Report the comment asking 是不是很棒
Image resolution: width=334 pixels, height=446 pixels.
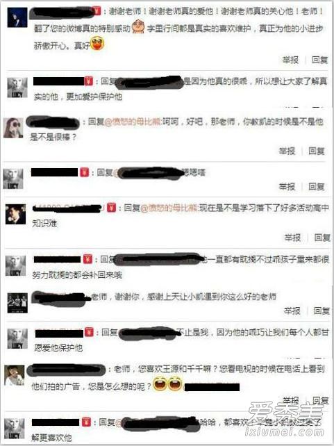click(x=287, y=151)
